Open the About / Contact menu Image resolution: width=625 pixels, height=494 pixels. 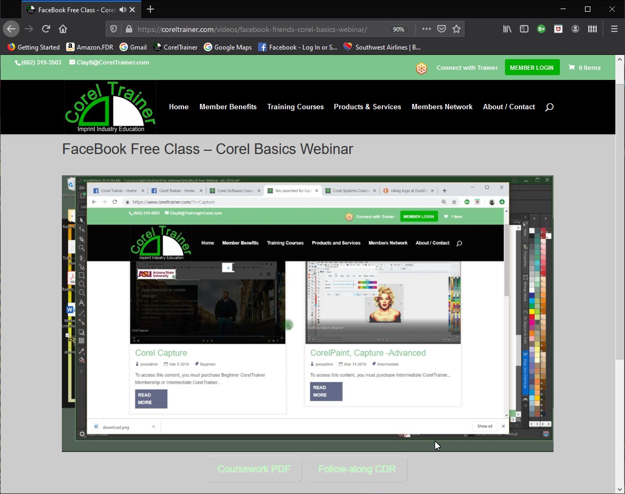click(x=509, y=107)
